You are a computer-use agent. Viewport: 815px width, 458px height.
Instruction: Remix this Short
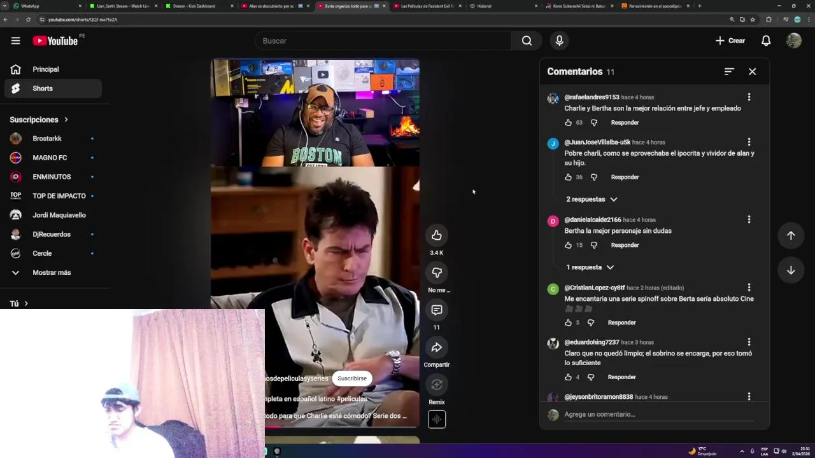437,385
